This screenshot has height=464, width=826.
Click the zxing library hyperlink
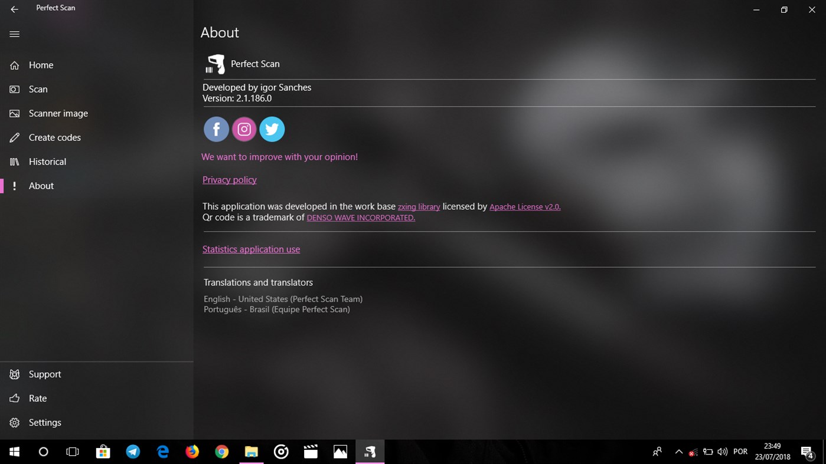click(419, 206)
